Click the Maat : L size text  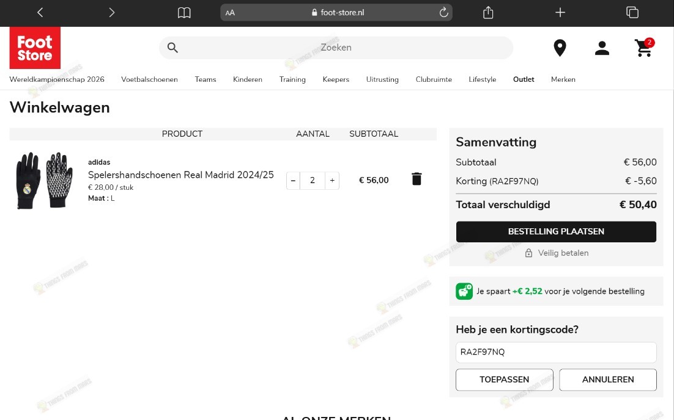[101, 198]
